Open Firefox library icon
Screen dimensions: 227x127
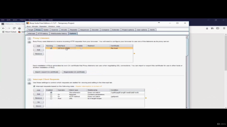212,28
